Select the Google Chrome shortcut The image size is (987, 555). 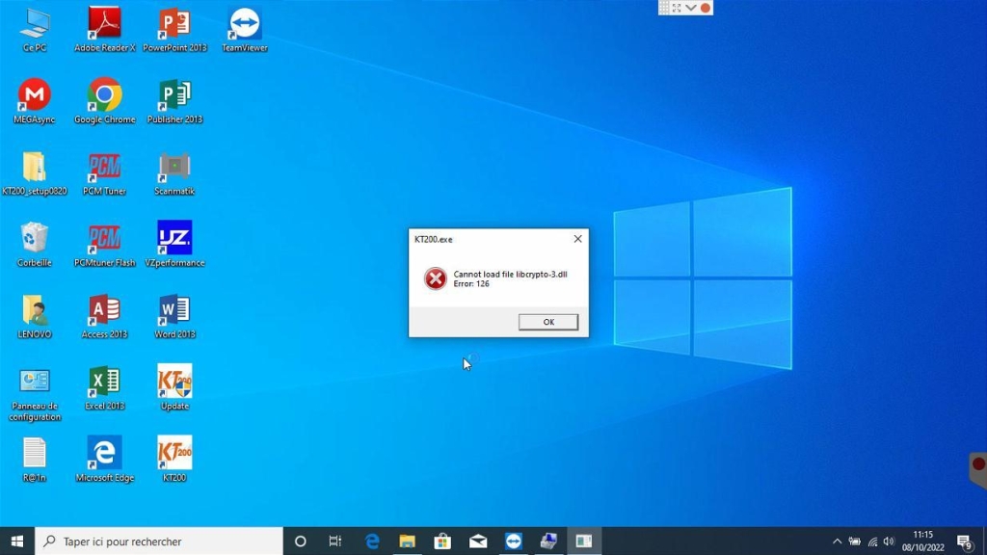coord(104,100)
